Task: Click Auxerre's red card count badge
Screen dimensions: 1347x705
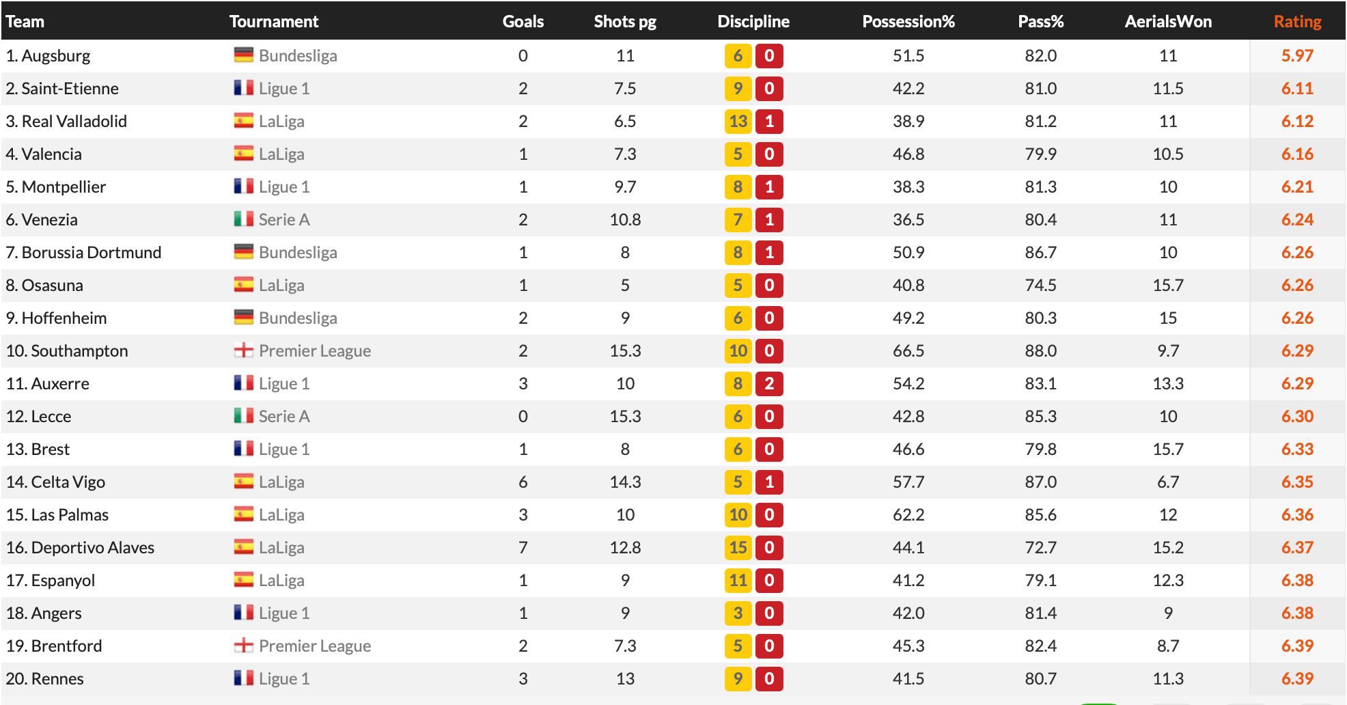Action: coord(769,384)
